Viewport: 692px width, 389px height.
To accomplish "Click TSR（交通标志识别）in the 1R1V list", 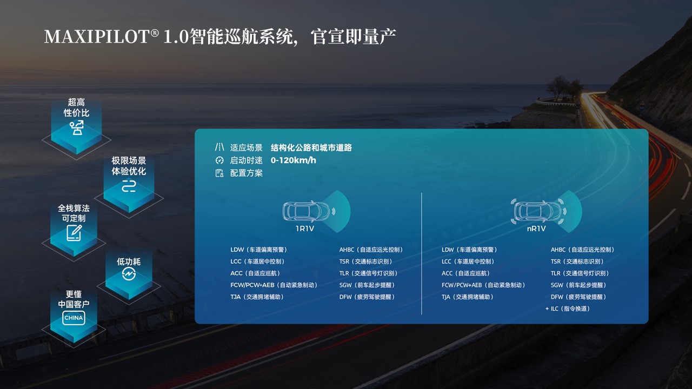I will [x=367, y=261].
